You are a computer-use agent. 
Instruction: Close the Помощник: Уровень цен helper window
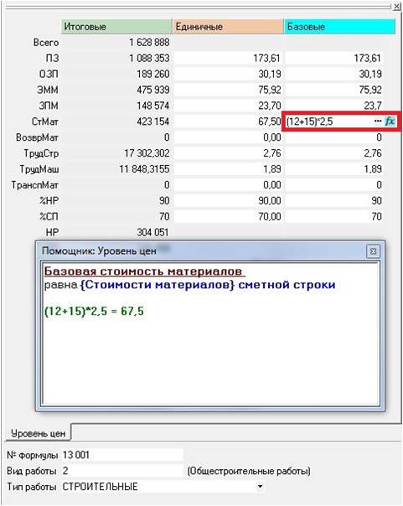click(374, 251)
